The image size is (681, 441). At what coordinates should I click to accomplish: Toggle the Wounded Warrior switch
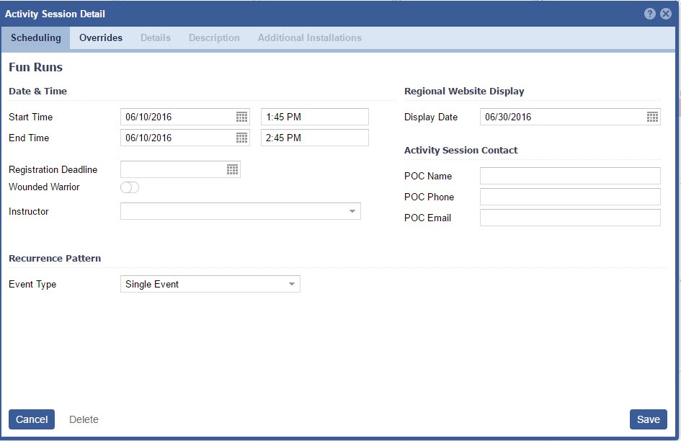pyautogui.click(x=130, y=187)
